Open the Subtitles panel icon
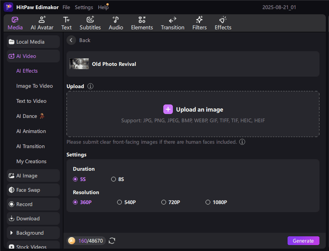Screen dimensions: 329x251 coord(90,20)
